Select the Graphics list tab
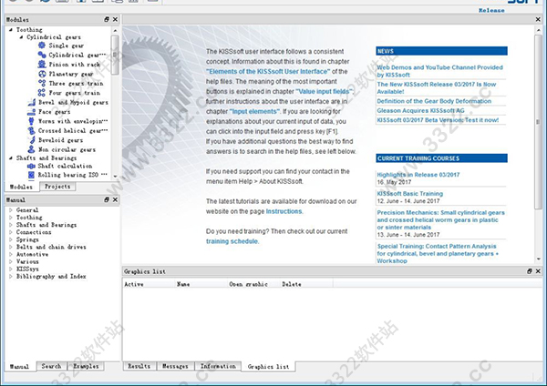This screenshot has width=547, height=386. [268, 367]
